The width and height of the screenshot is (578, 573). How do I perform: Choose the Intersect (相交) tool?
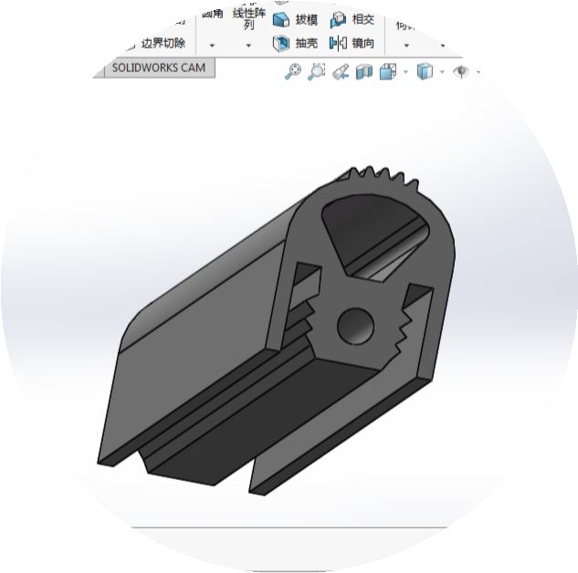coord(352,19)
